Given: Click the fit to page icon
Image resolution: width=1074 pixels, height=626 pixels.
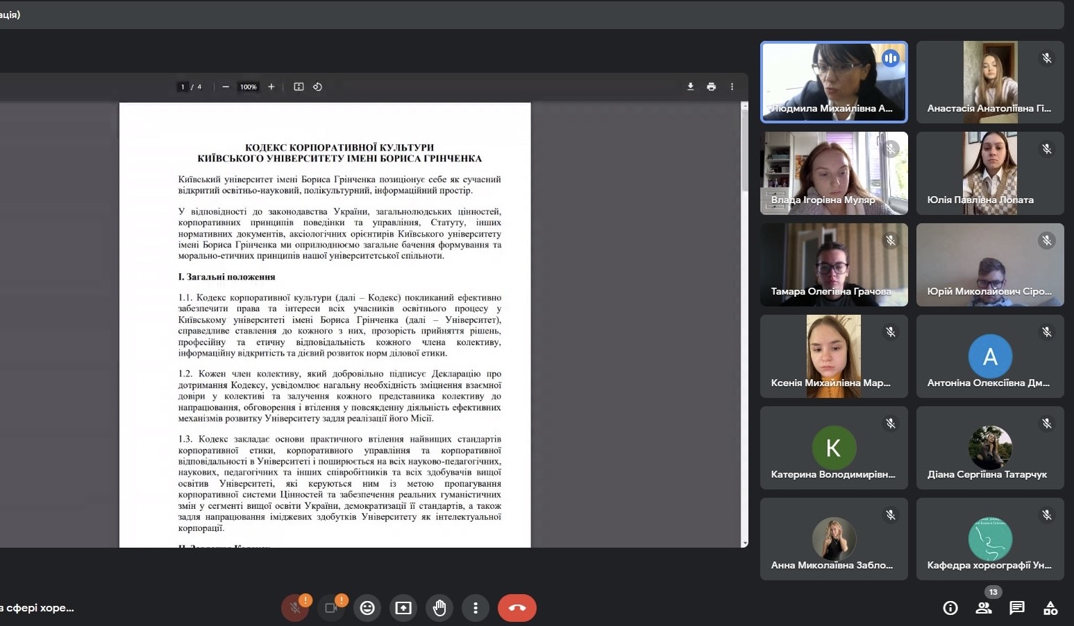Looking at the screenshot, I should click(x=299, y=87).
